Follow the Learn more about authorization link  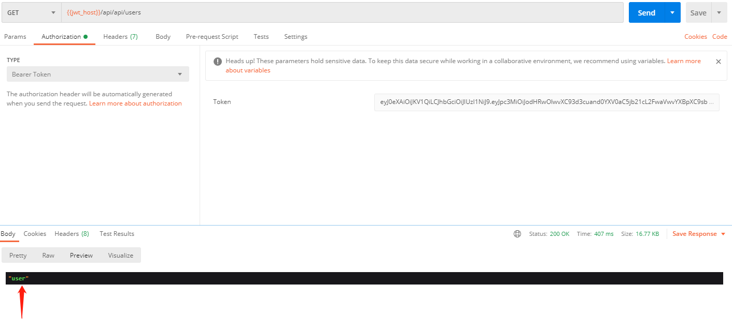click(x=135, y=103)
